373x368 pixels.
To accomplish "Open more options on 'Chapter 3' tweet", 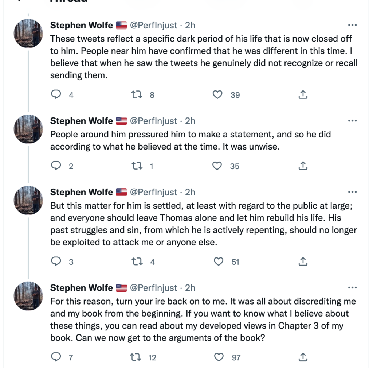I will point(352,288).
